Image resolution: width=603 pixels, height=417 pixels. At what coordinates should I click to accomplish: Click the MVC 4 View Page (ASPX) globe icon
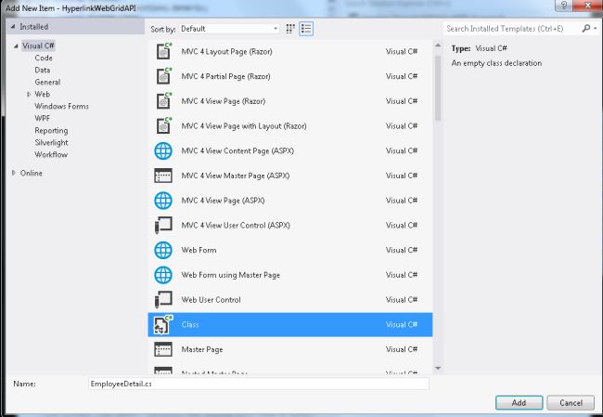tap(163, 201)
